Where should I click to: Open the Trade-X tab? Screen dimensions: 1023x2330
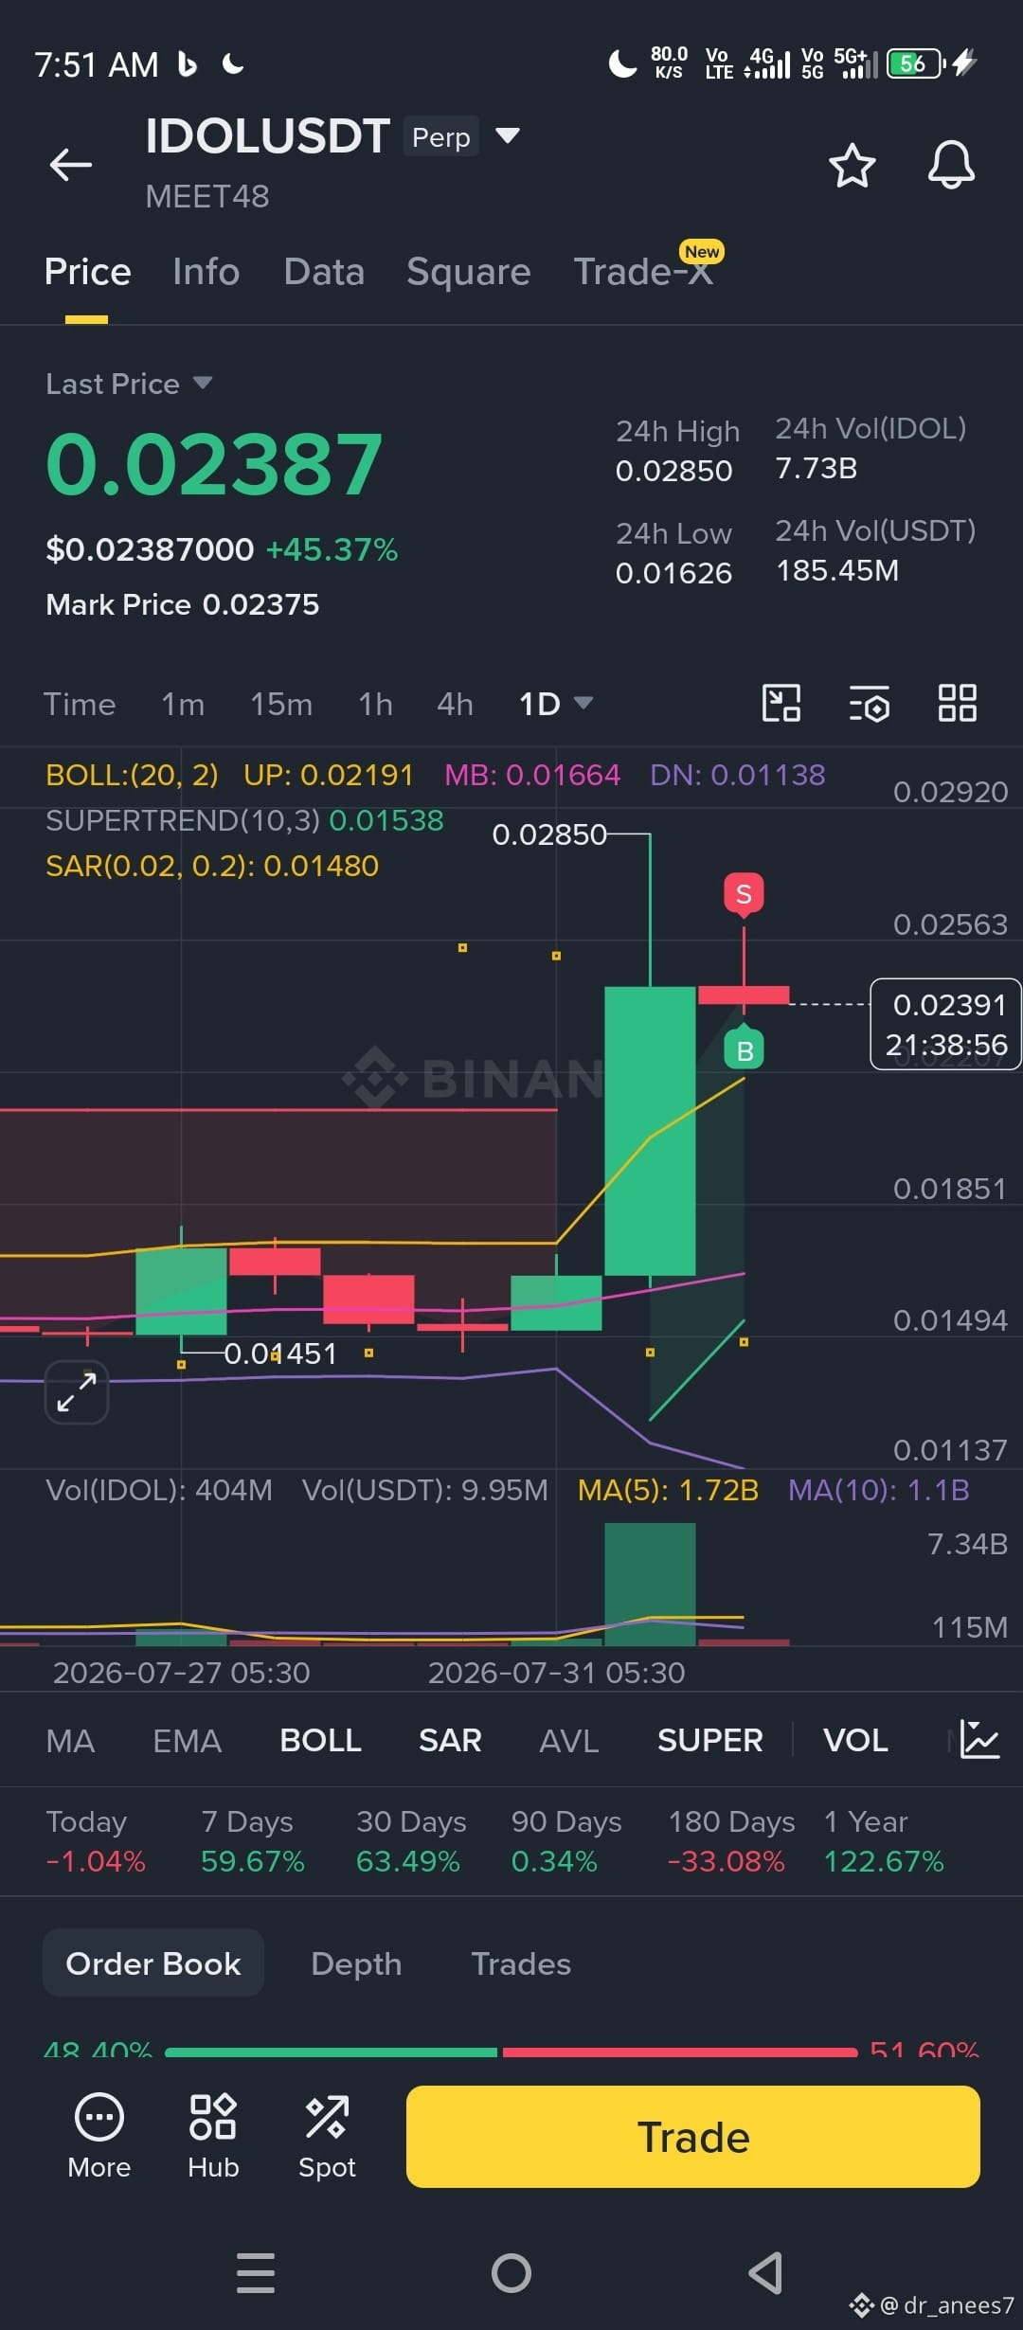[644, 272]
